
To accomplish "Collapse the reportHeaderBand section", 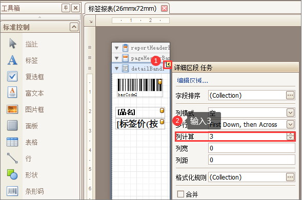I will click(x=116, y=48).
